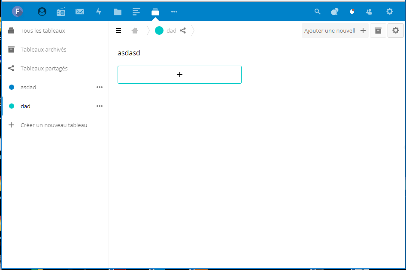
Task: Open the notifications bell
Action: click(x=352, y=12)
